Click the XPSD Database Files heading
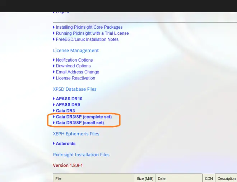This screenshot has height=182, width=237. point(75,89)
